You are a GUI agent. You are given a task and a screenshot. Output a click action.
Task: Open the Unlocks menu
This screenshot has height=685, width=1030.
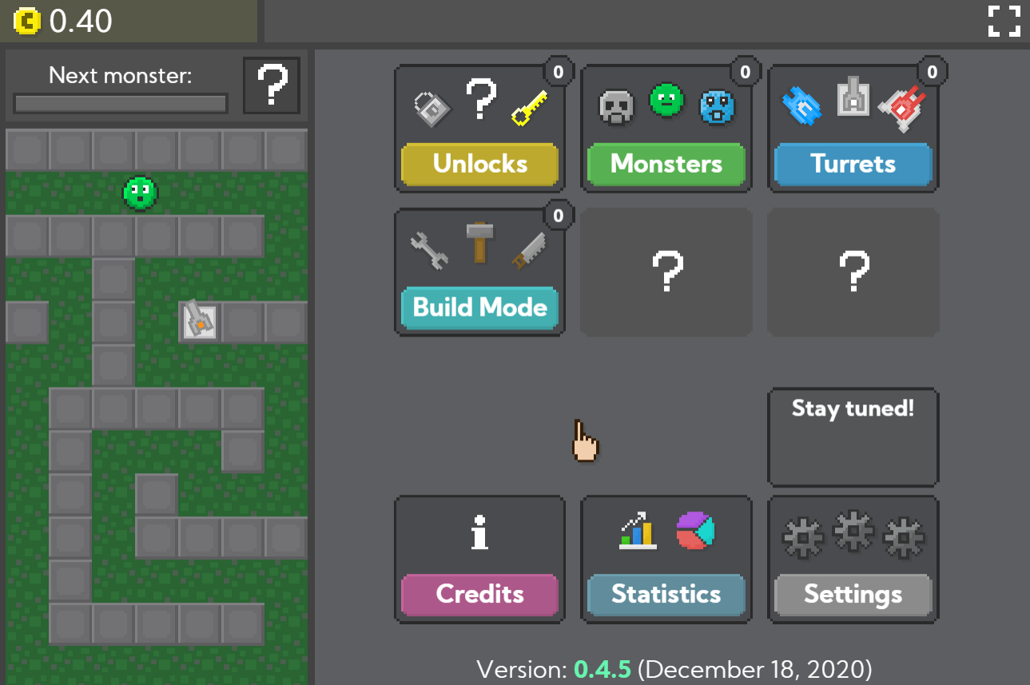click(479, 164)
